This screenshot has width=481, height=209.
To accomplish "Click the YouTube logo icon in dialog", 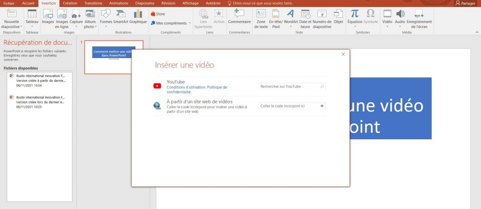I will (x=157, y=86).
